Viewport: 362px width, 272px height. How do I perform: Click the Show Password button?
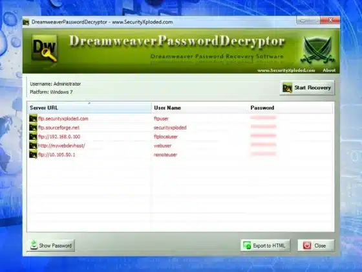click(x=51, y=245)
